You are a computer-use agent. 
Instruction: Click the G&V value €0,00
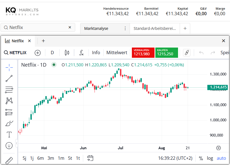(x=201, y=14)
